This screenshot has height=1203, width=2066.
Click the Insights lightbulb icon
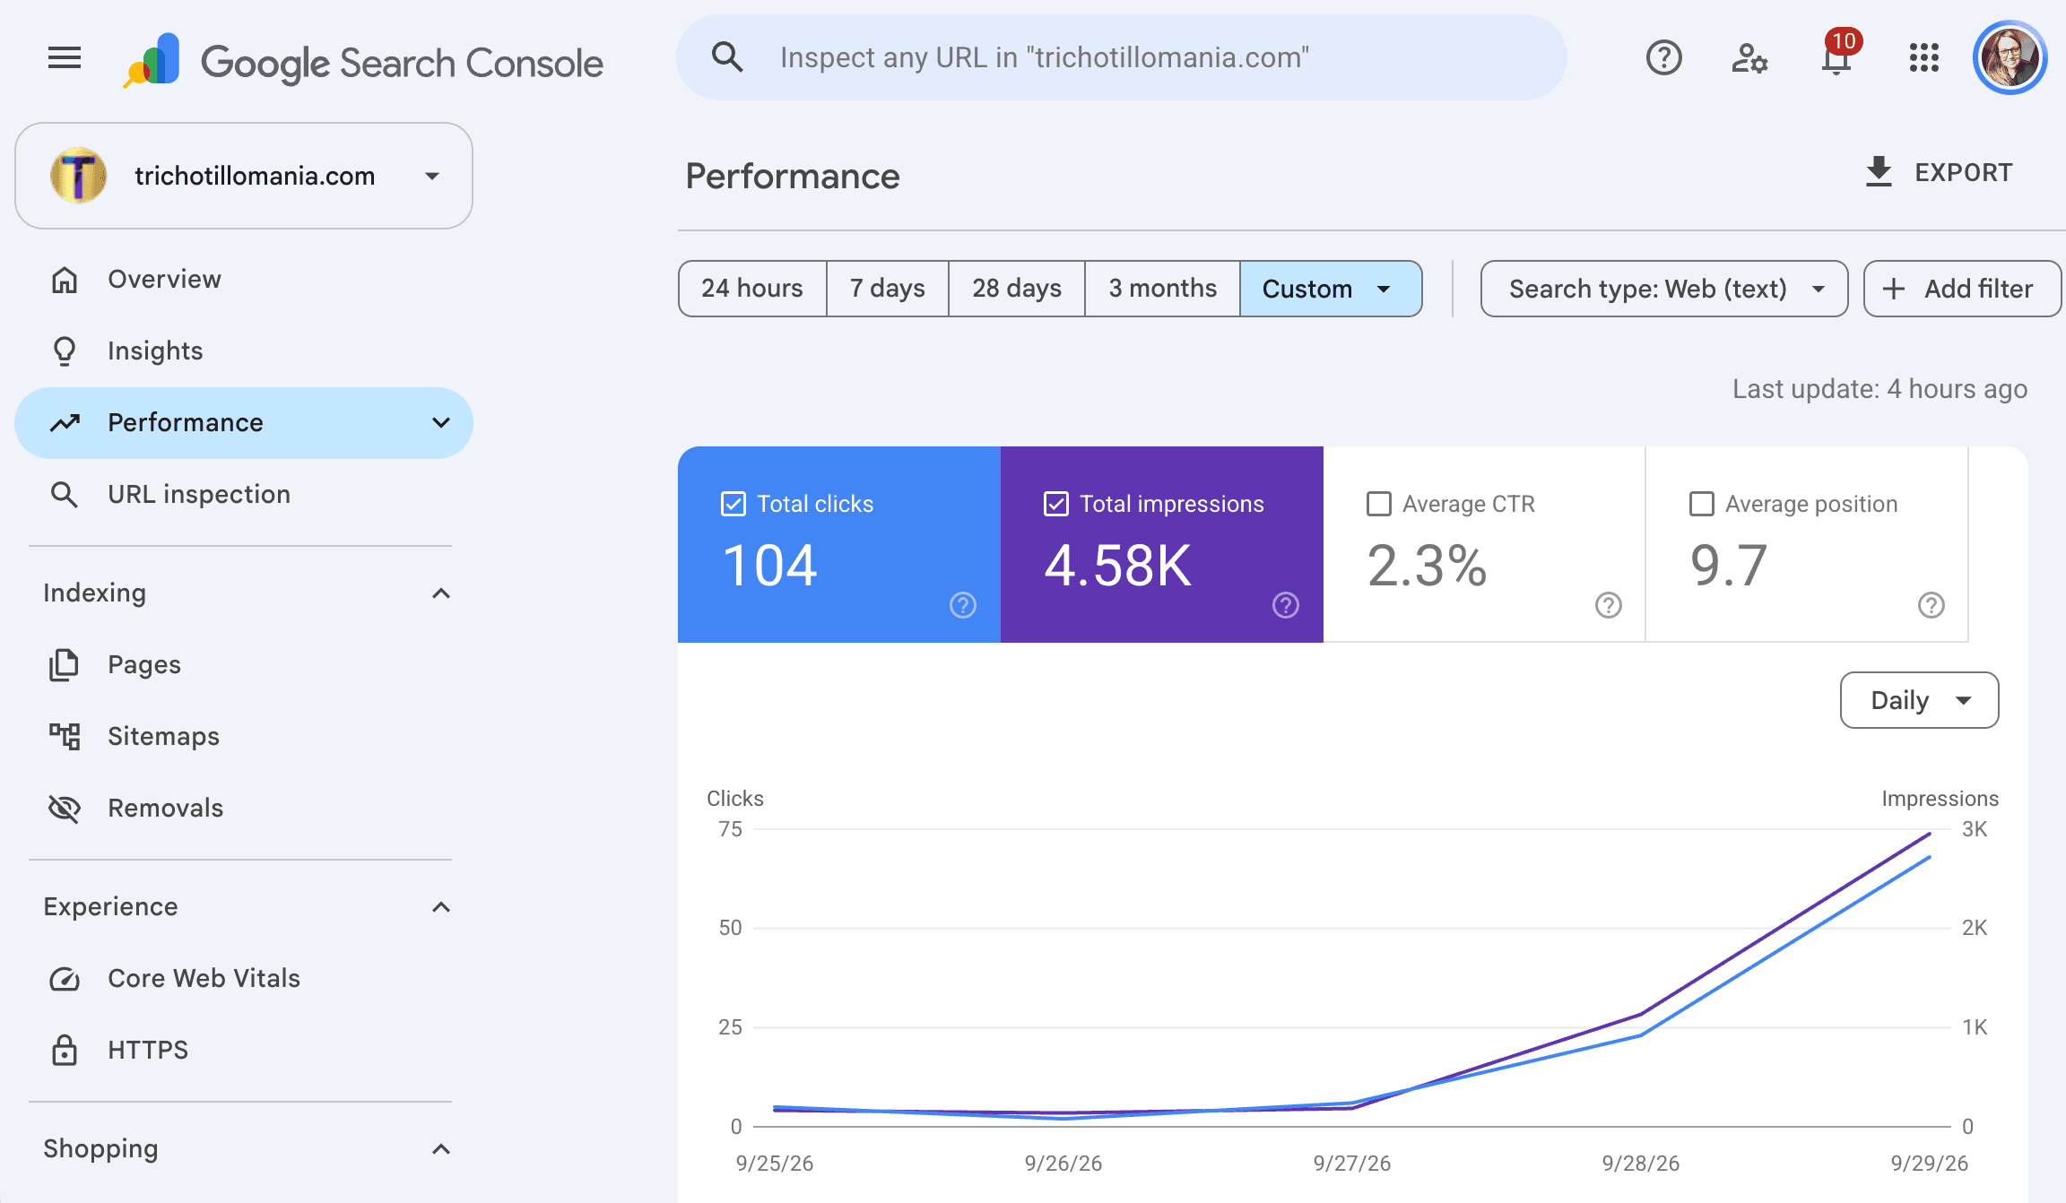tap(65, 351)
